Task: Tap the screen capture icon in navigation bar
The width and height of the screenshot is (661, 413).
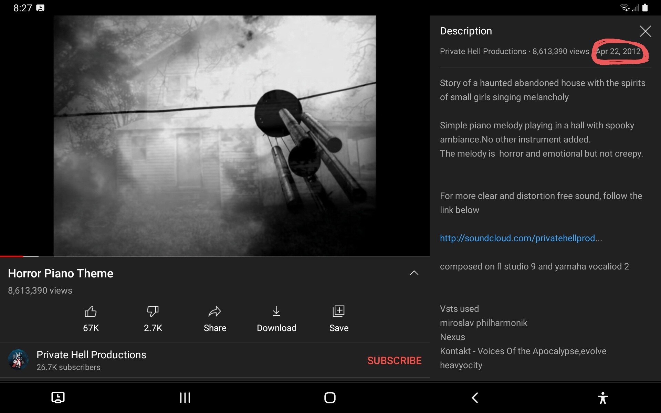Action: tap(58, 398)
